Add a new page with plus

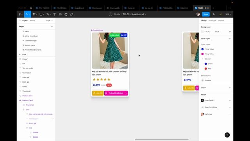pos(52,26)
